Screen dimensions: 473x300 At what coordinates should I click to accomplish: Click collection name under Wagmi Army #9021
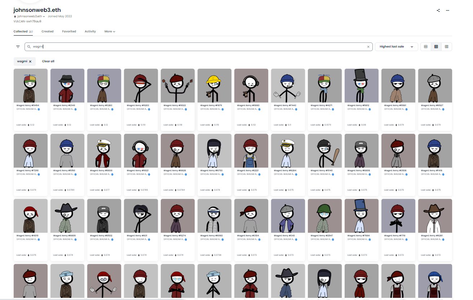click(x=137, y=174)
